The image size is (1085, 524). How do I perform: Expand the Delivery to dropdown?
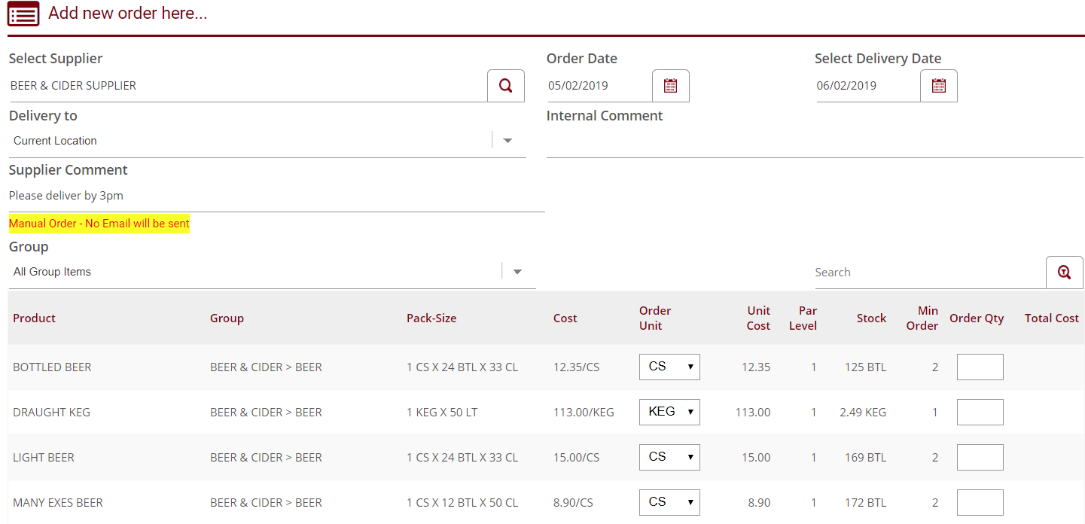(x=507, y=140)
